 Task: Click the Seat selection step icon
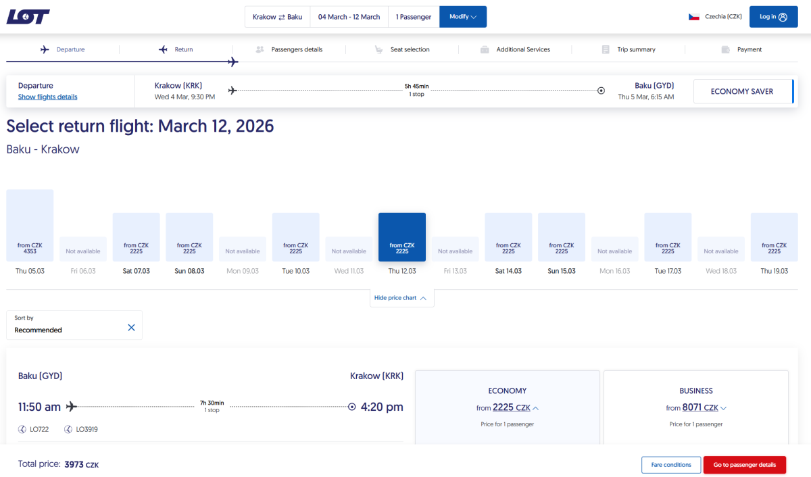coord(379,49)
